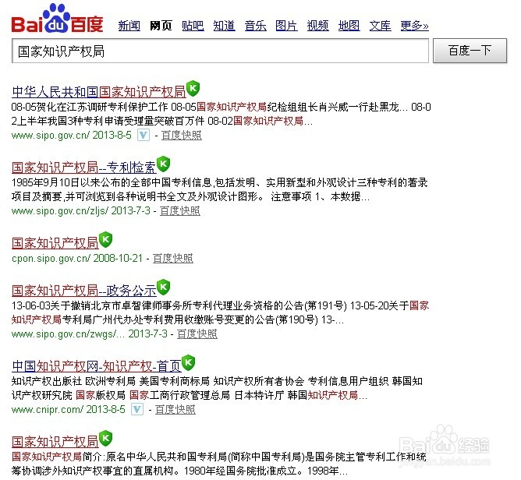Screen dimensions: 521x480
Task: Switch to 视频 tab
Action: (x=318, y=26)
